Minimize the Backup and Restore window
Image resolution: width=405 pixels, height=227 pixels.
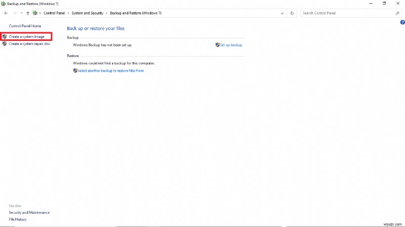[371, 4]
